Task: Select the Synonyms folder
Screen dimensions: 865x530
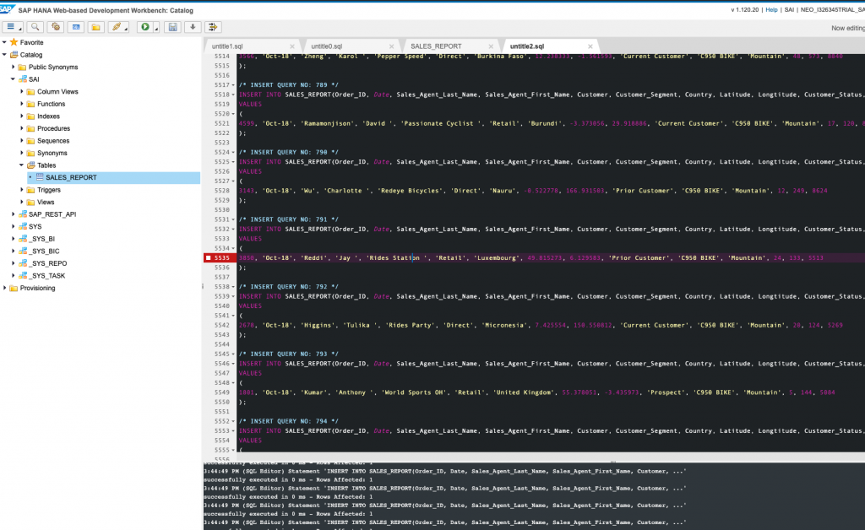Action: tap(52, 153)
